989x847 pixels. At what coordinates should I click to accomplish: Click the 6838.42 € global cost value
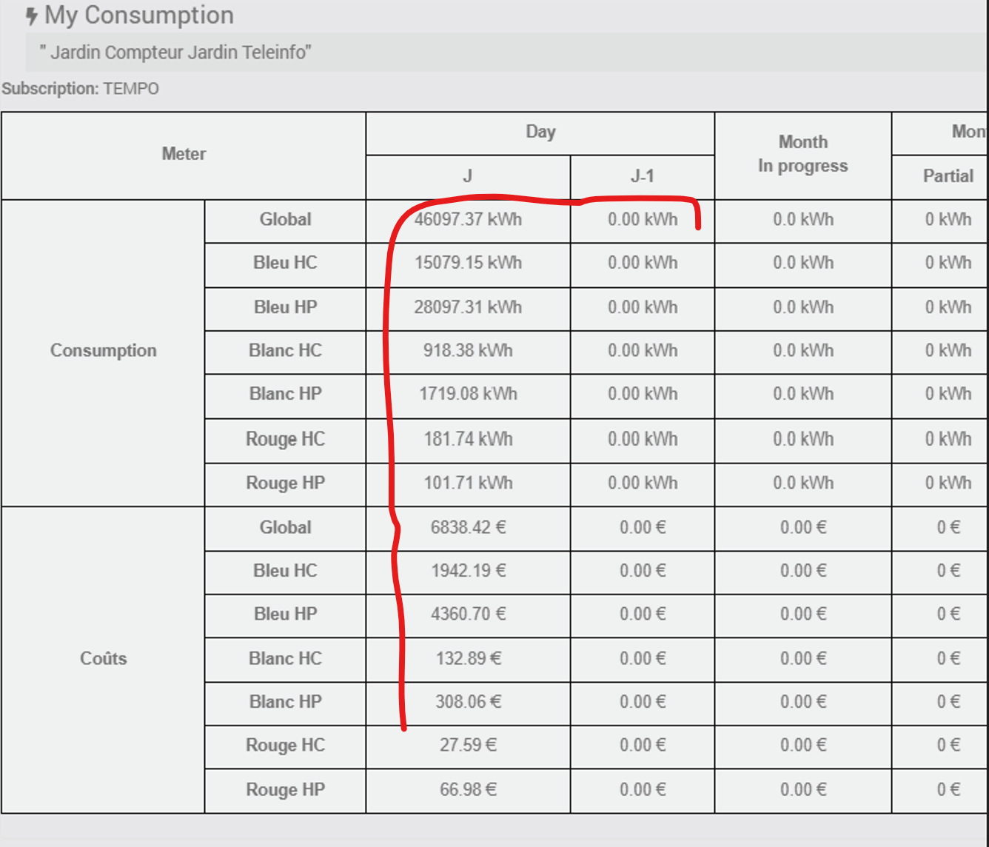click(468, 528)
